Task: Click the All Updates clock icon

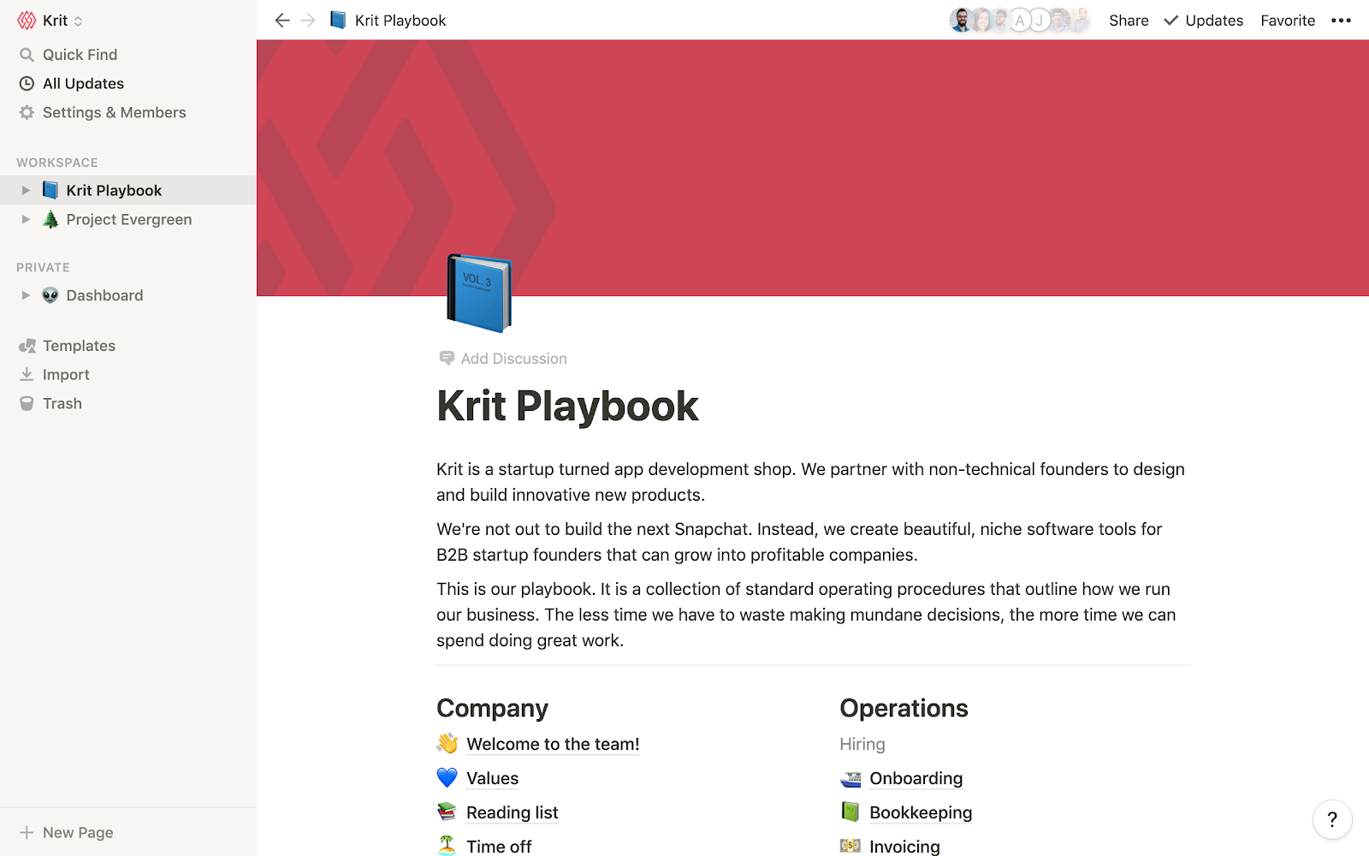Action: tap(27, 84)
